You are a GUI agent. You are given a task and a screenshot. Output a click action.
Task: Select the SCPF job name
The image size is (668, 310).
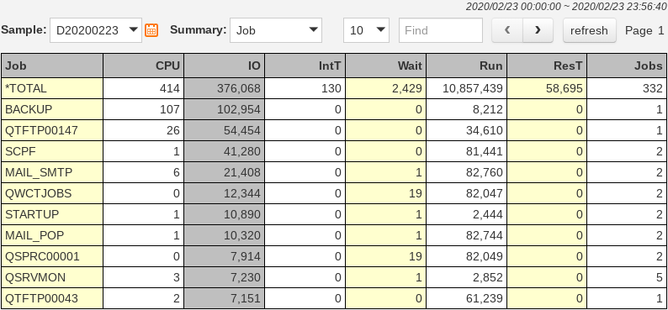[19, 151]
